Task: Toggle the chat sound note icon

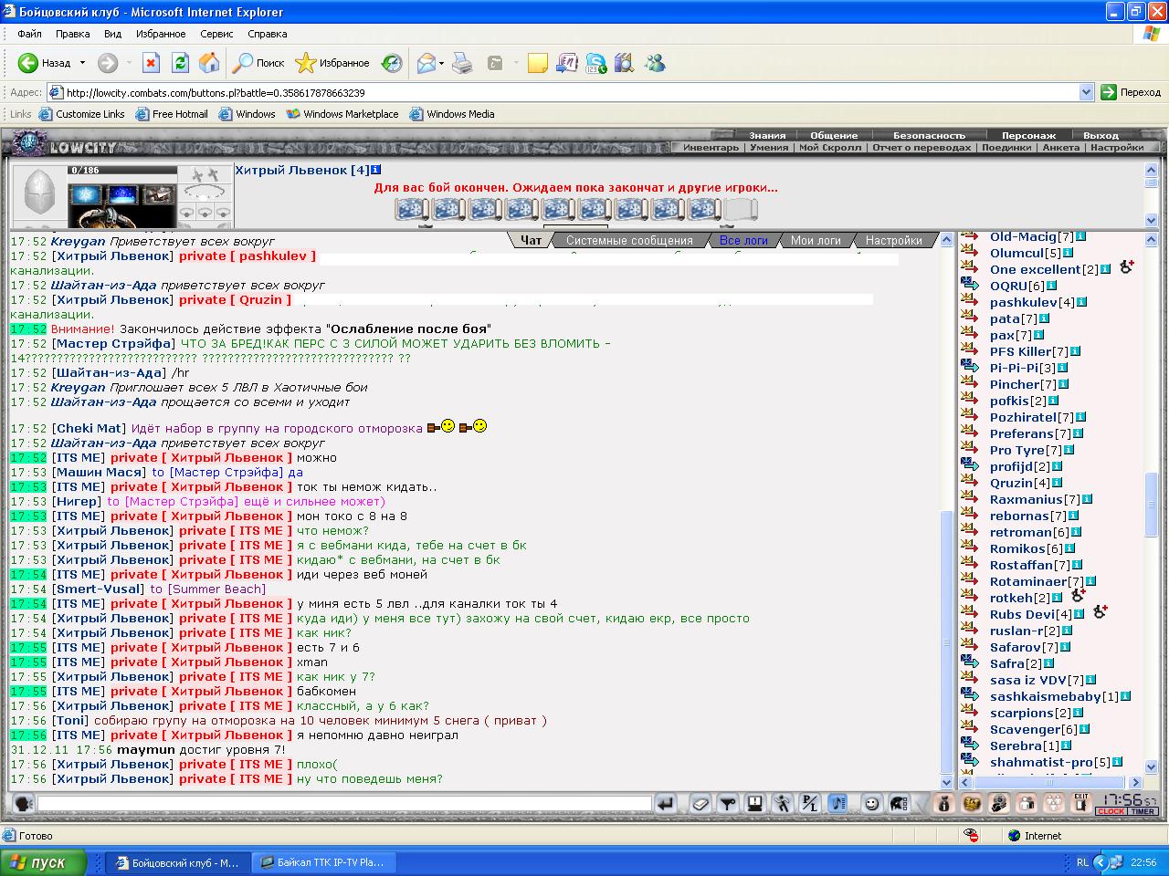Action: pos(837,804)
